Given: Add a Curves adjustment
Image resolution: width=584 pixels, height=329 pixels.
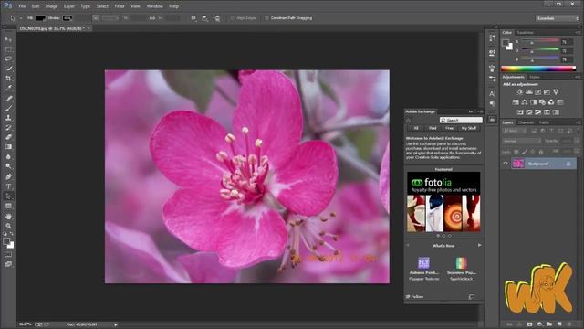Looking at the screenshot, I should (x=537, y=92).
